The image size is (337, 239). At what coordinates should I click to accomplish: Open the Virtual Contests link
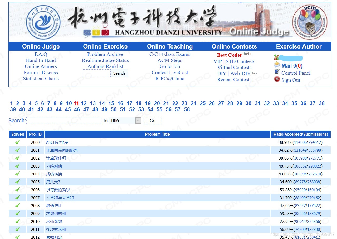[x=234, y=68]
